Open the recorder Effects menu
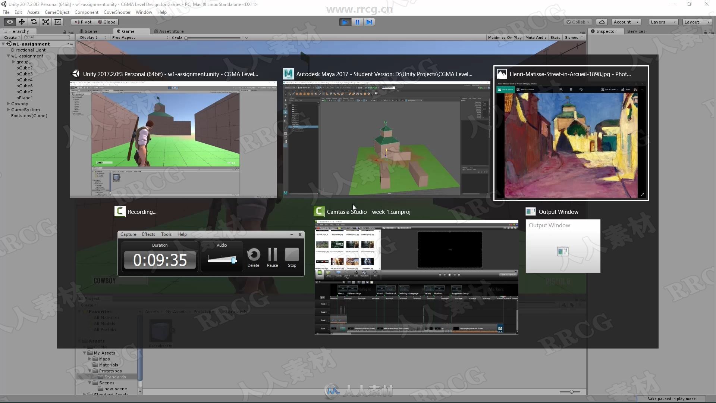 [x=148, y=234]
